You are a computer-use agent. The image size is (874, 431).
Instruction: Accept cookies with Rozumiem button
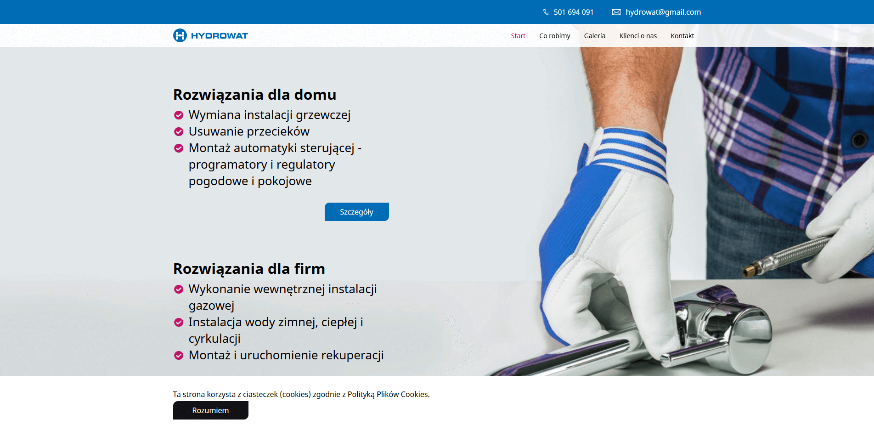(210, 410)
